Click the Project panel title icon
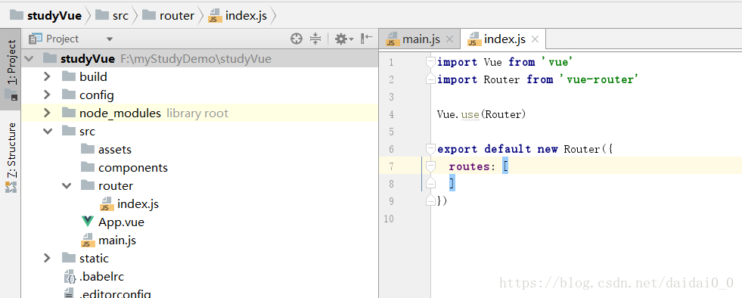The height and width of the screenshot is (298, 742). coord(36,39)
